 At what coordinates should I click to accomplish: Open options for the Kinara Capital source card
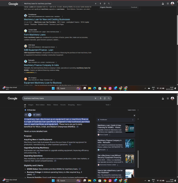click(110, 135)
